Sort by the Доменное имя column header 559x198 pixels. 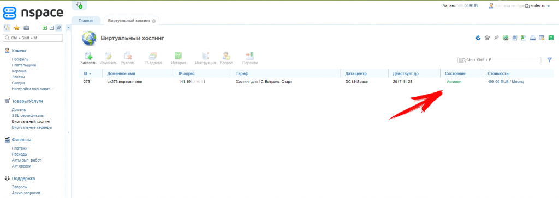(138, 73)
